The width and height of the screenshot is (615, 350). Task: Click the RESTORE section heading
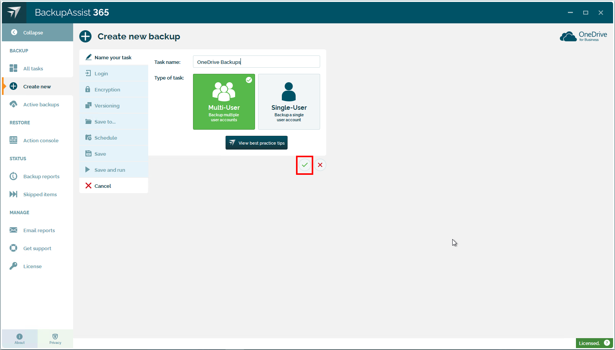(x=20, y=122)
